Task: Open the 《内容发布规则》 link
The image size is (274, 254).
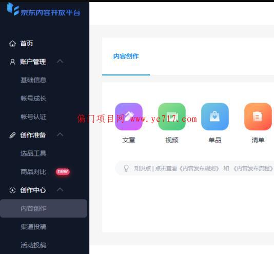Action: pyautogui.click(x=199, y=168)
